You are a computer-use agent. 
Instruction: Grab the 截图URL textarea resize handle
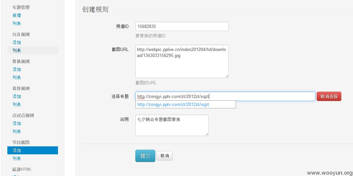click(227, 76)
